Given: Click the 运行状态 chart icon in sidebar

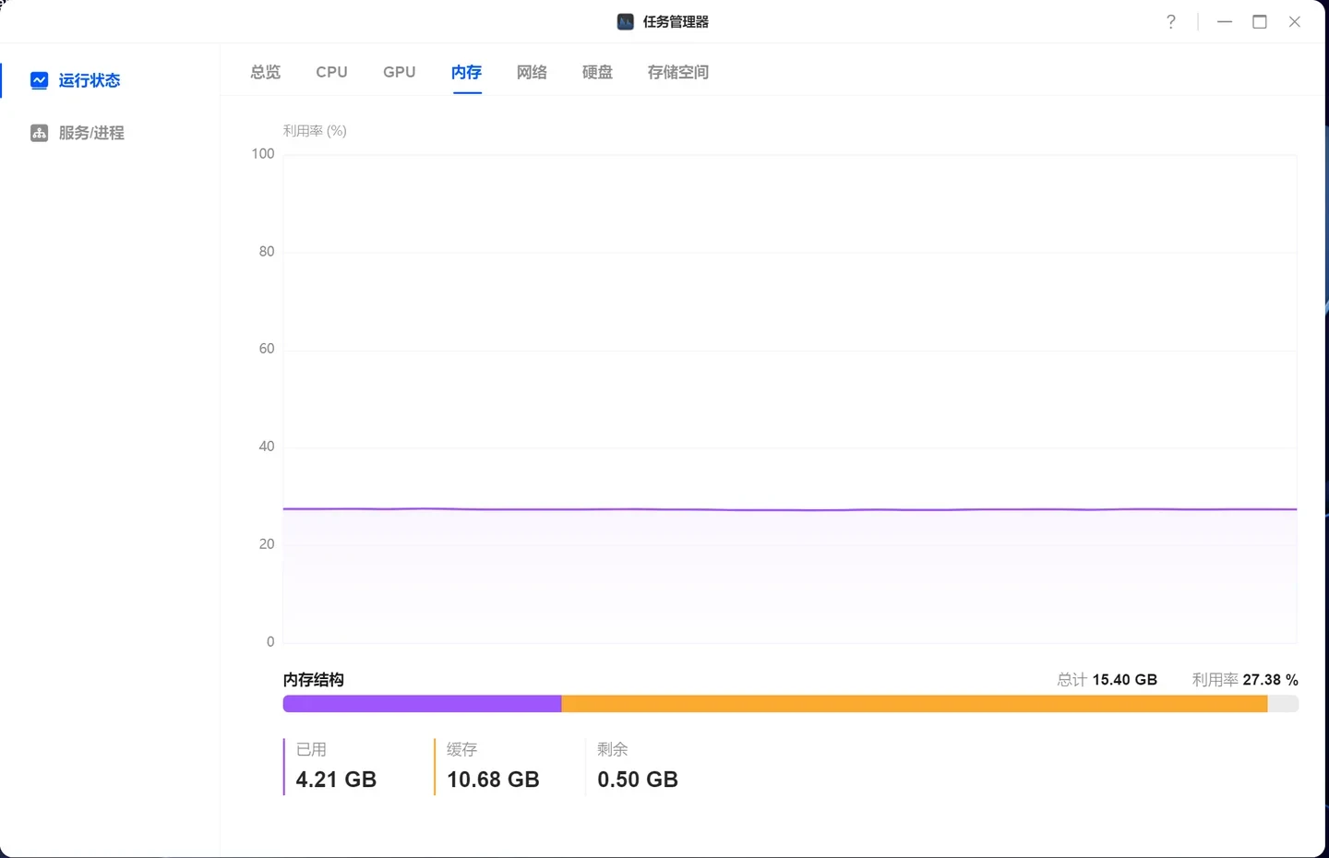Looking at the screenshot, I should pyautogui.click(x=39, y=80).
